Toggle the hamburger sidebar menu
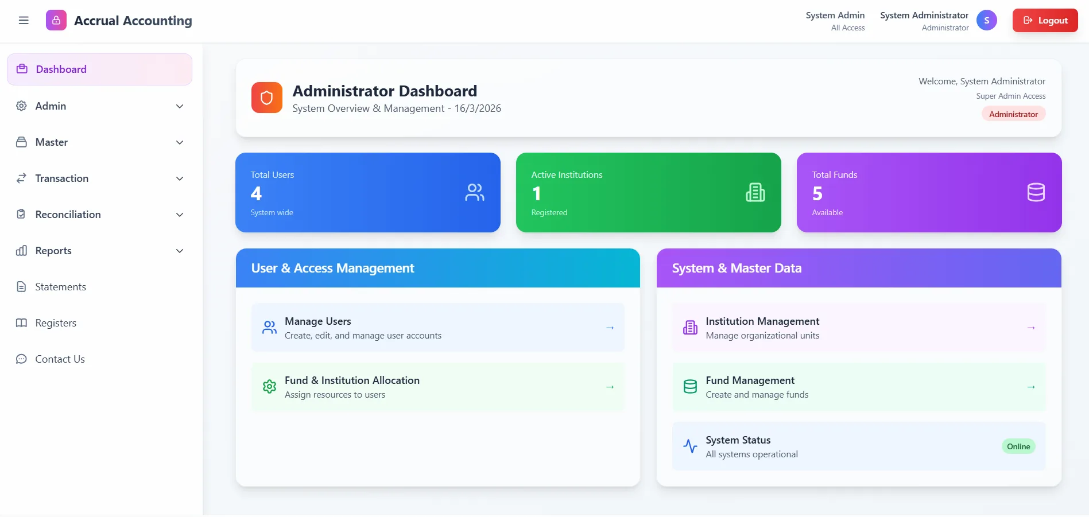 pos(24,21)
